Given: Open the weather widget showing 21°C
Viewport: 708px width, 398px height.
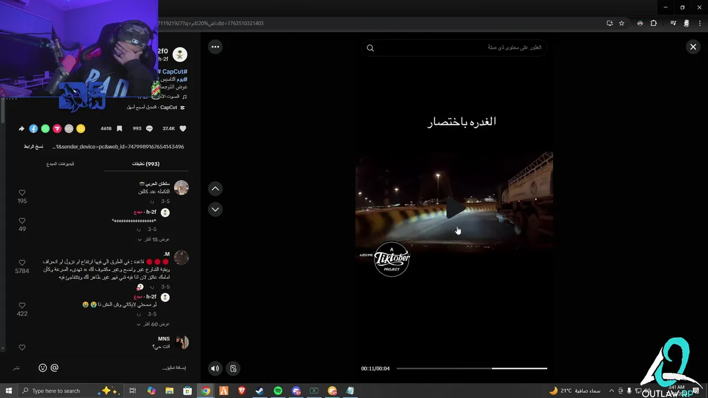Looking at the screenshot, I should [x=575, y=391].
